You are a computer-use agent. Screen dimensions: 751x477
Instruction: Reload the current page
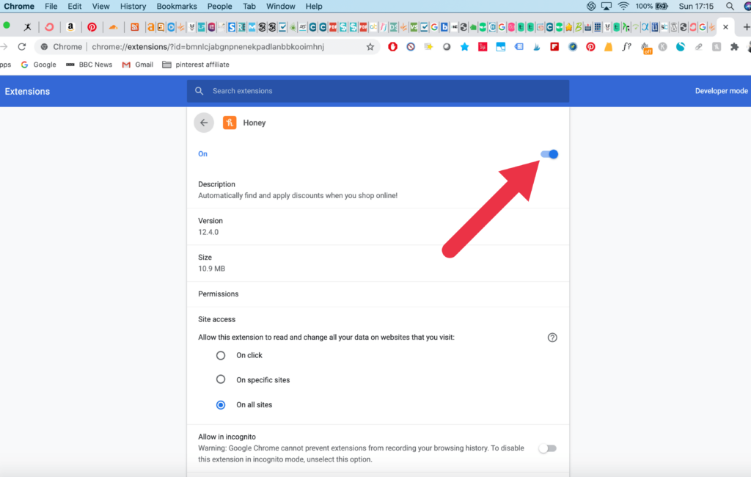click(x=22, y=47)
